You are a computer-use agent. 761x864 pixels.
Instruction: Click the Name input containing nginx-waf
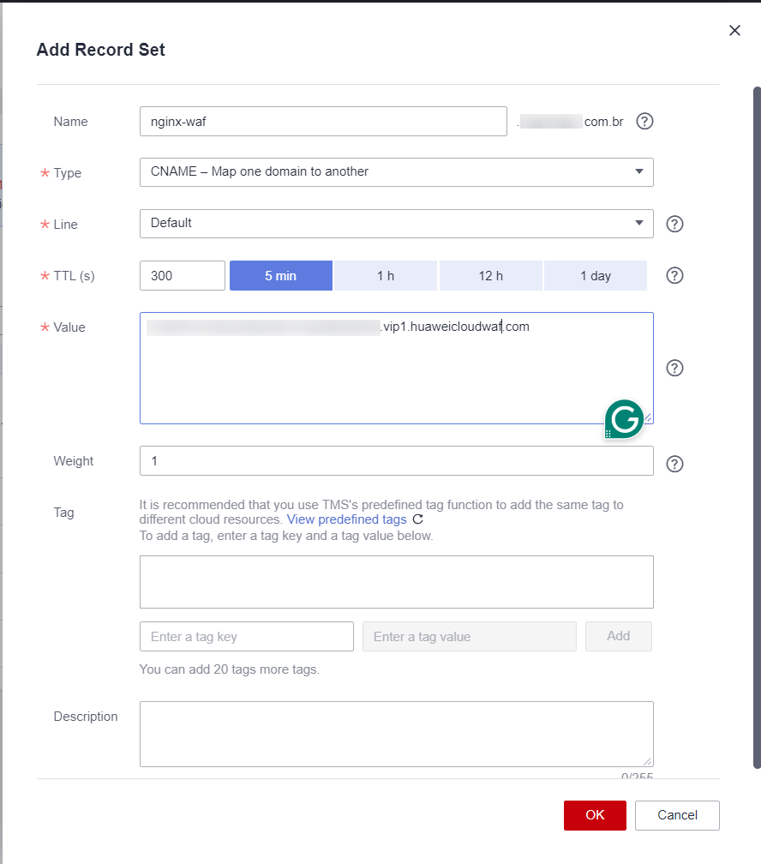tap(323, 122)
